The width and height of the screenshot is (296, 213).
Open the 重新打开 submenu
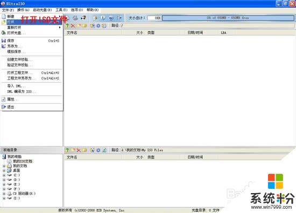click(x=32, y=27)
